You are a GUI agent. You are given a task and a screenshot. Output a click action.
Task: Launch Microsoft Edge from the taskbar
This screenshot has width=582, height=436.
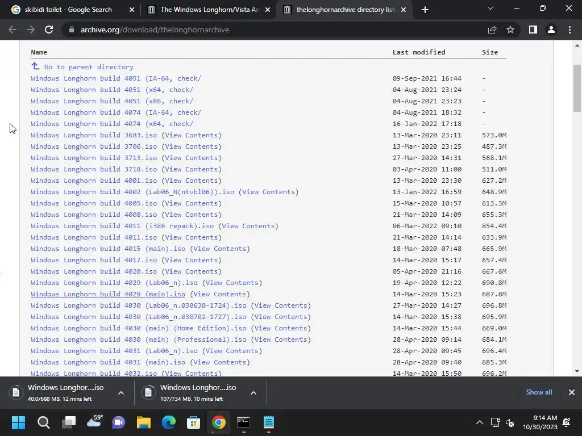click(169, 422)
